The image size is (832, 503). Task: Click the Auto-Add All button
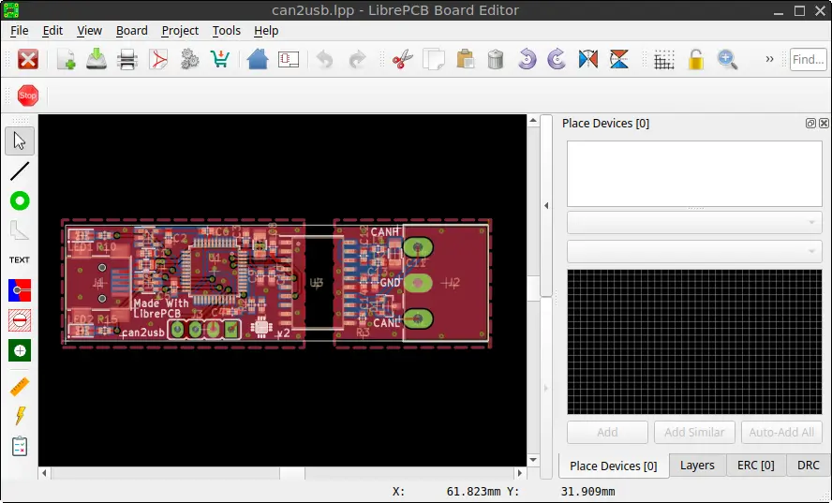pos(781,432)
